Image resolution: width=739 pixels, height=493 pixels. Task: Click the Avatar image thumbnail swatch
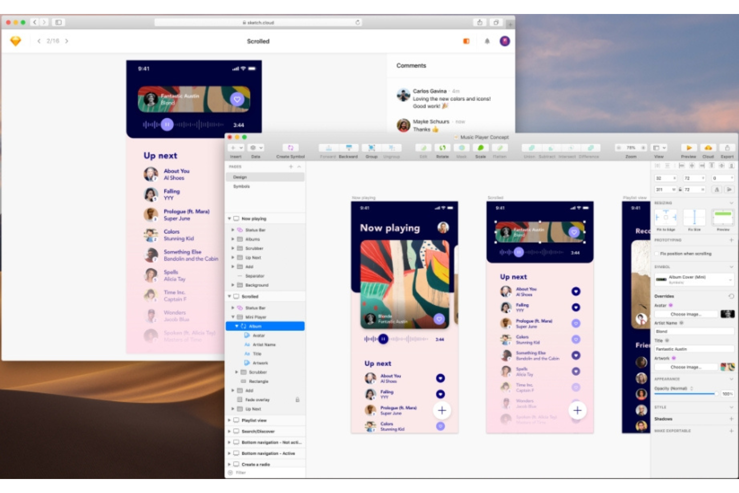[x=728, y=314]
